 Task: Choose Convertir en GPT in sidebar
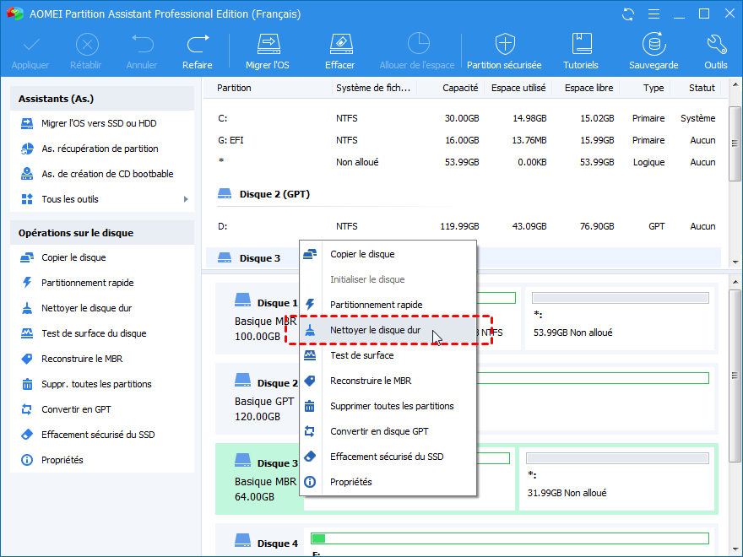tap(76, 409)
